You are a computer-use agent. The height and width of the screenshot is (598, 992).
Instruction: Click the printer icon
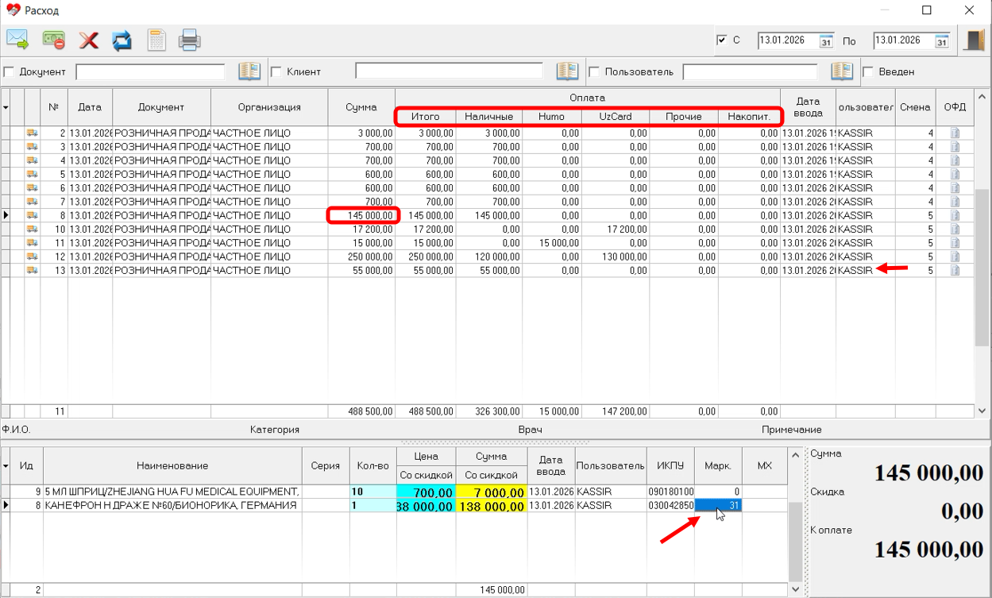pyautogui.click(x=189, y=40)
